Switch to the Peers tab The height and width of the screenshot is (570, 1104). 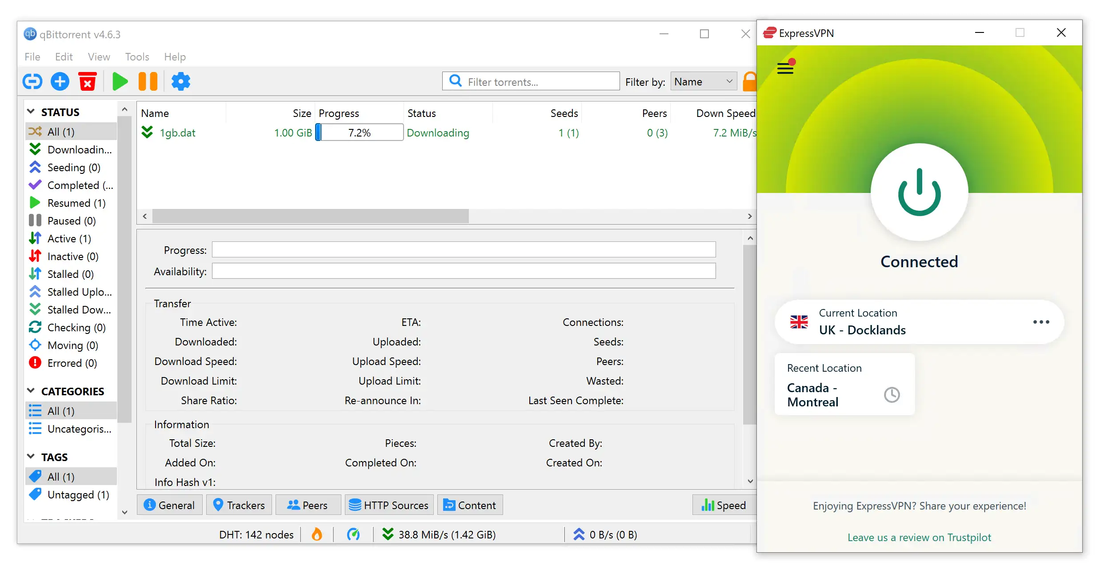[x=308, y=505]
